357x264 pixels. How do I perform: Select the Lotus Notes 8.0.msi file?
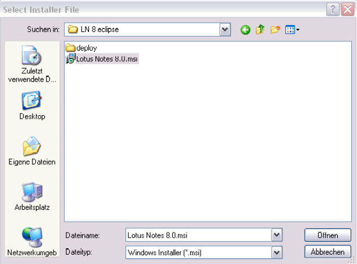(106, 59)
